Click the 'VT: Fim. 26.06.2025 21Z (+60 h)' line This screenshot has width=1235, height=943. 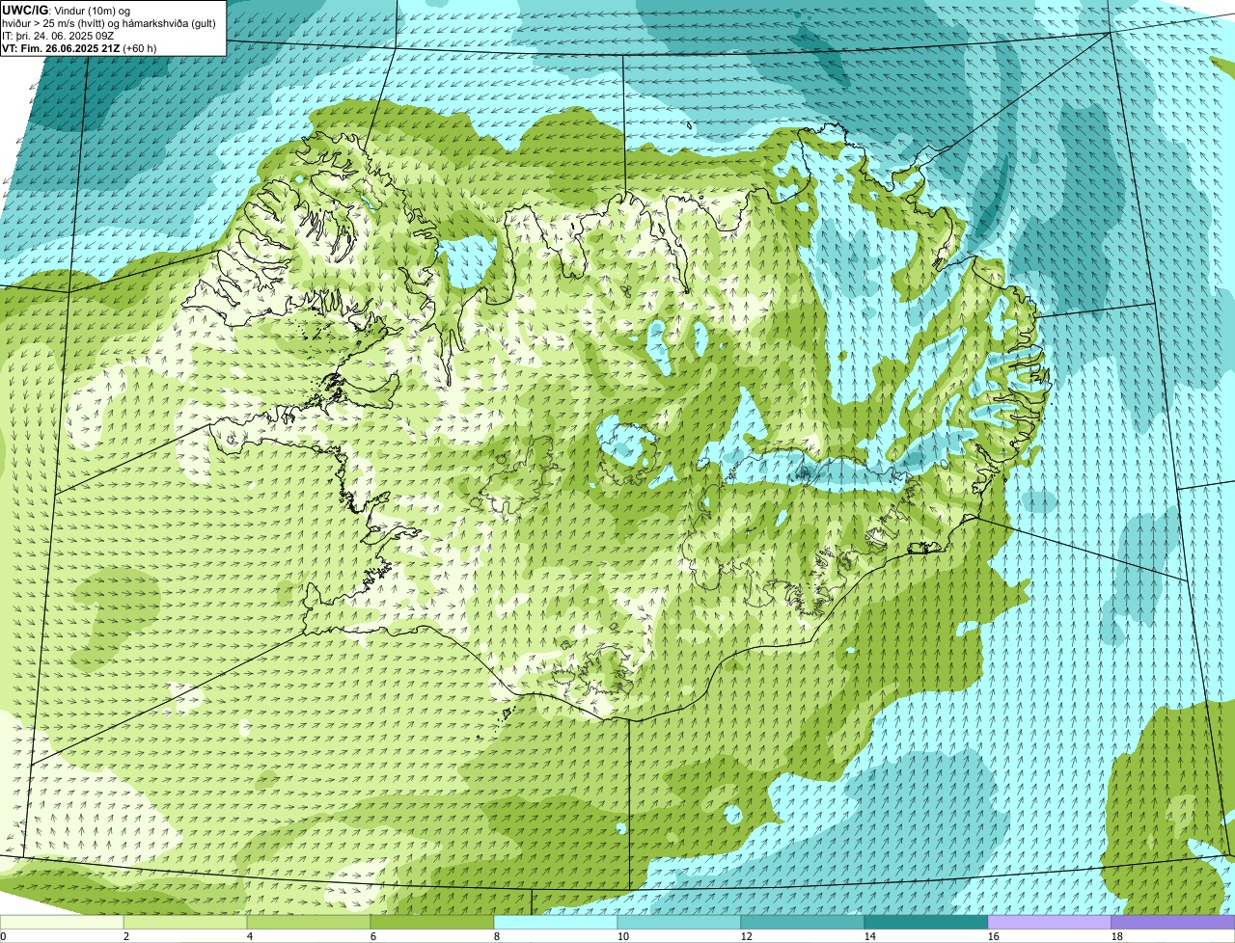coord(79,47)
